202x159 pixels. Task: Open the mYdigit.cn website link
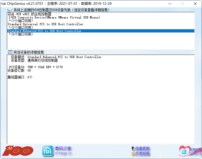63,153
